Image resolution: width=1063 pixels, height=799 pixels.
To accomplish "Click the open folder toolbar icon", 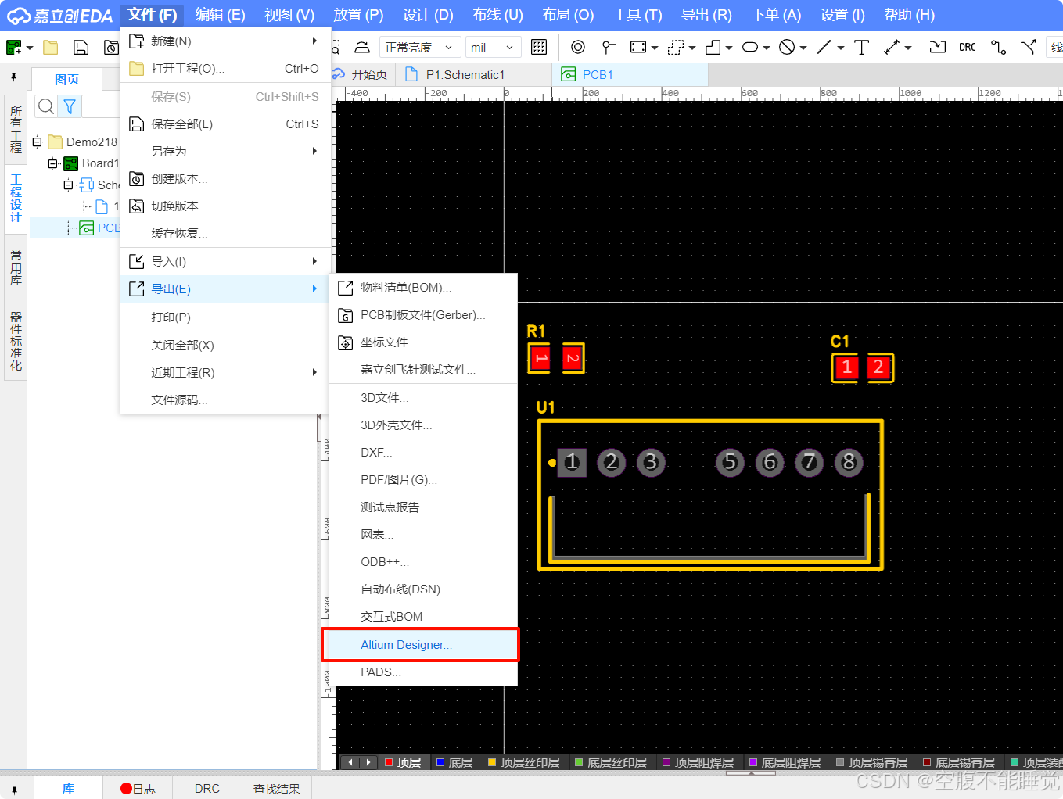I will tap(51, 48).
